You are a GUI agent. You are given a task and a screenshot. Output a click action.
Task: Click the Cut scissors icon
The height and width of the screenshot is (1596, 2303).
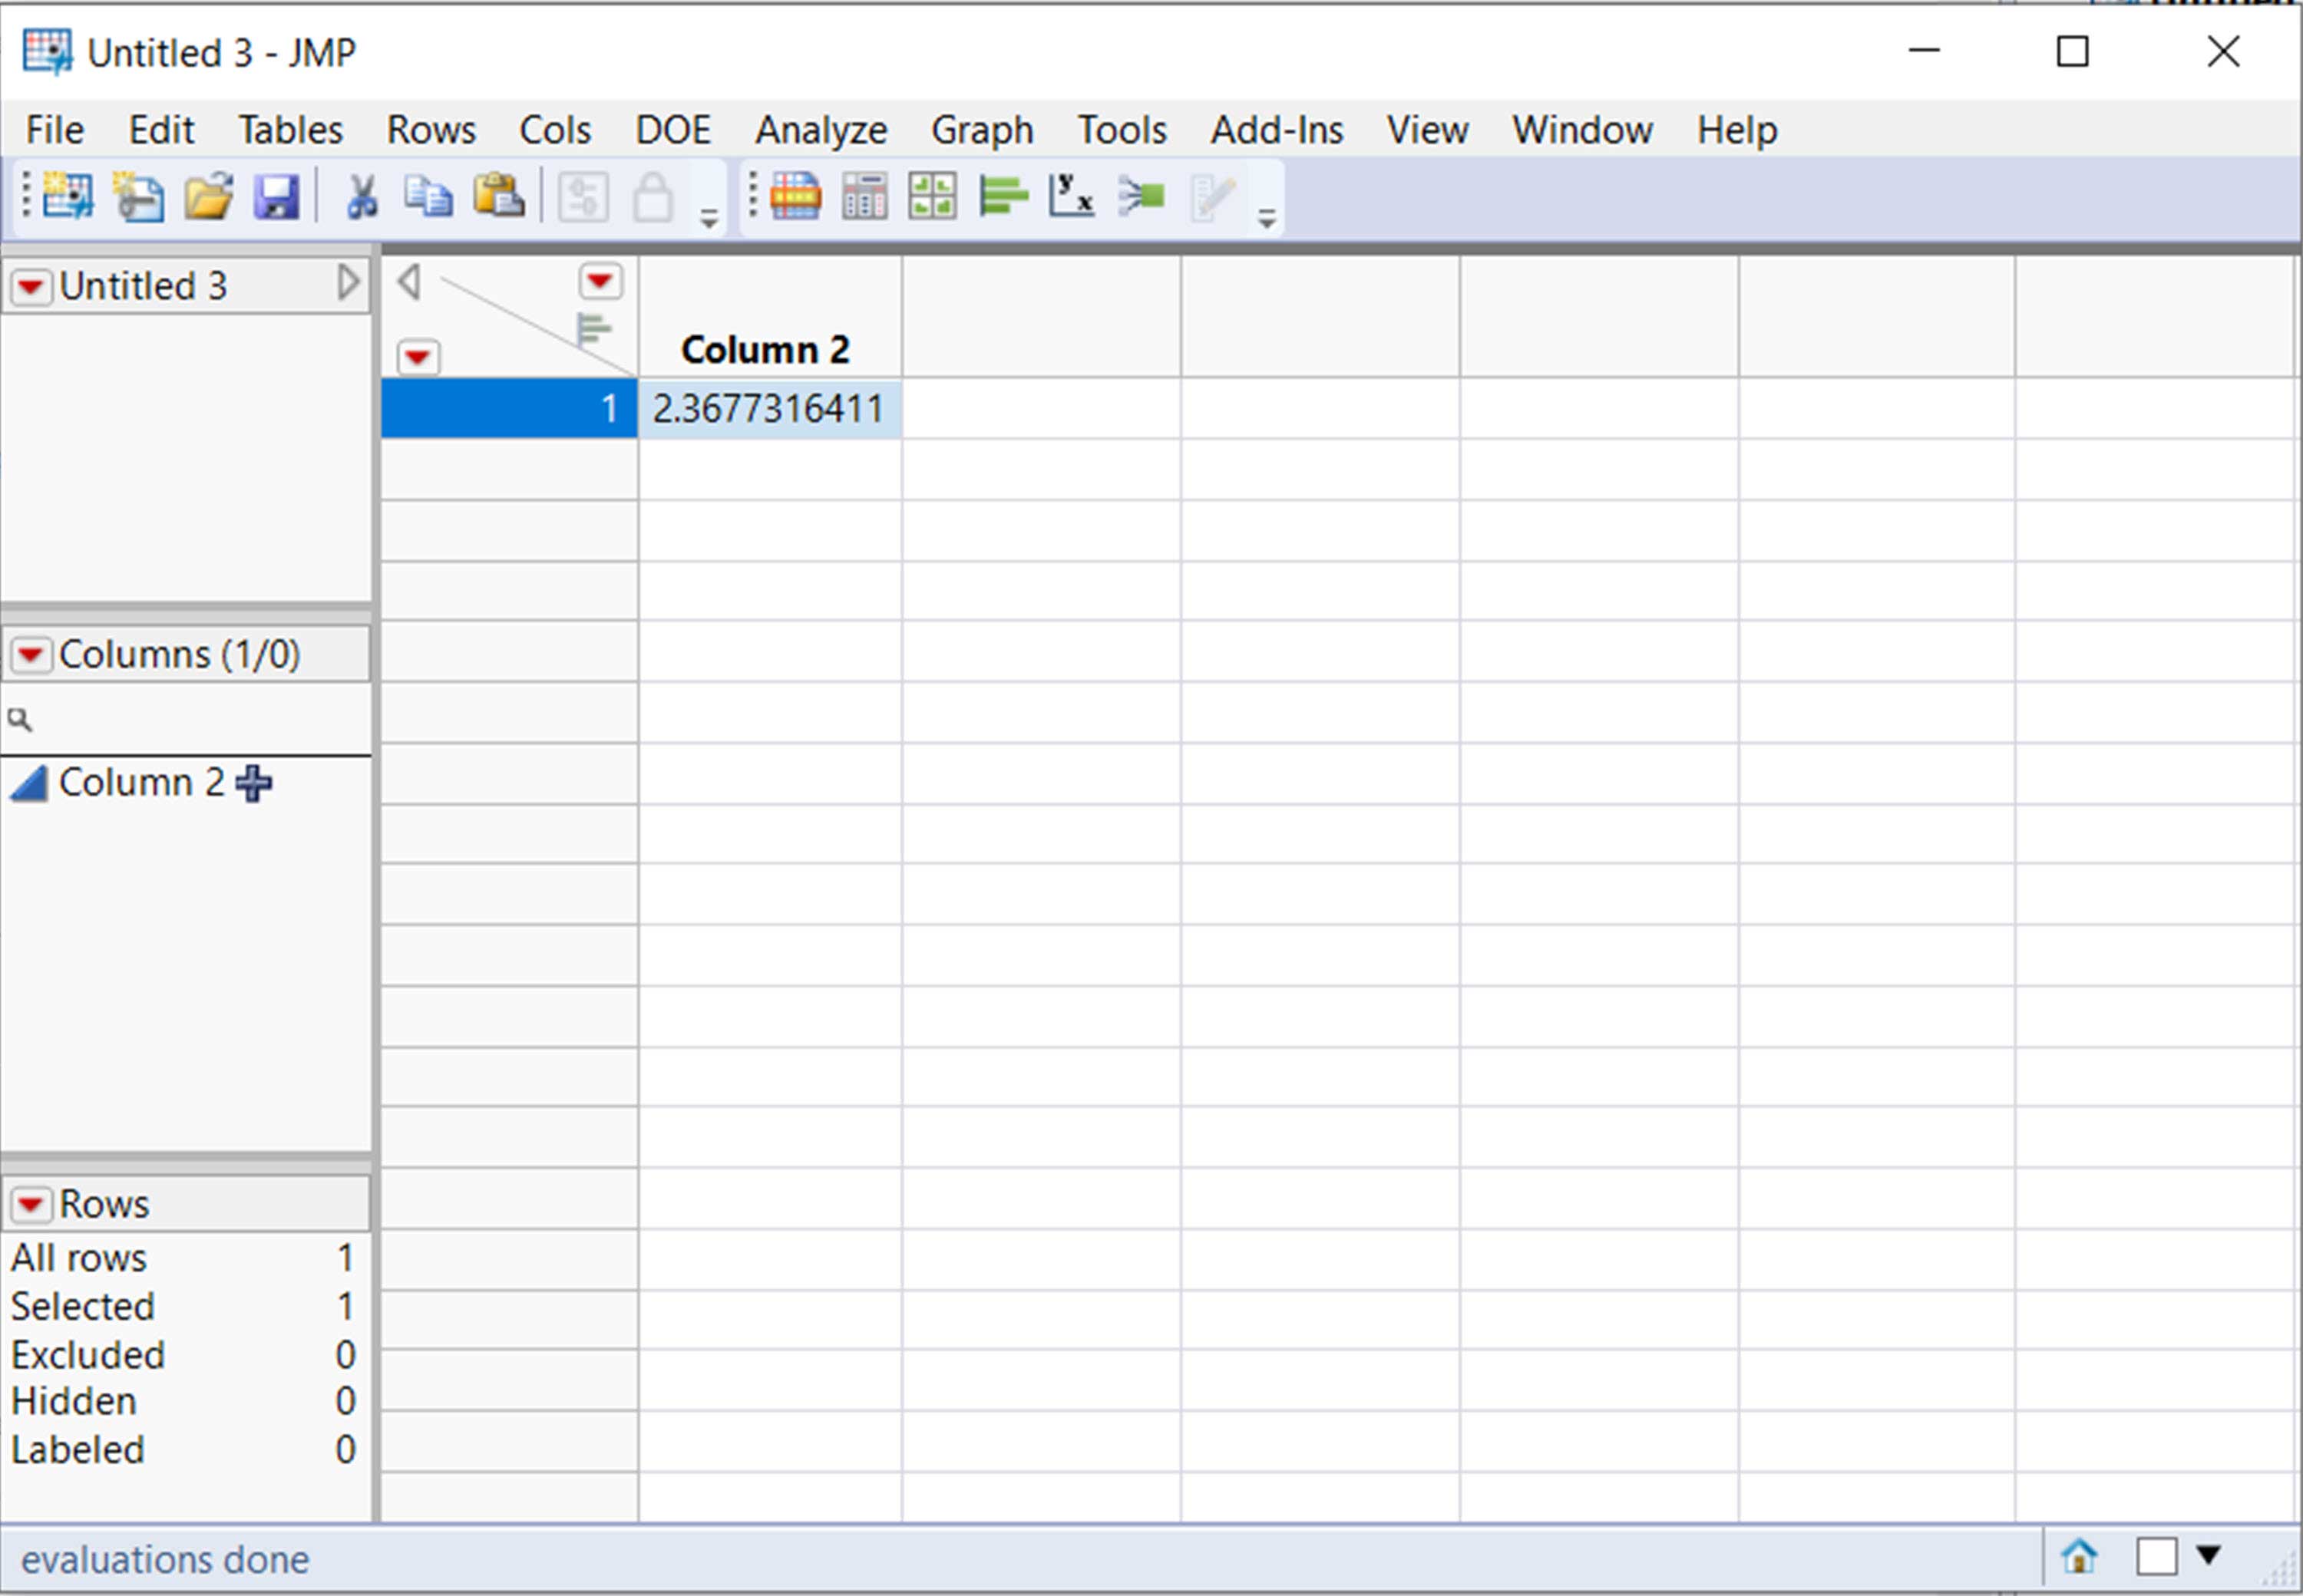pyautogui.click(x=361, y=196)
